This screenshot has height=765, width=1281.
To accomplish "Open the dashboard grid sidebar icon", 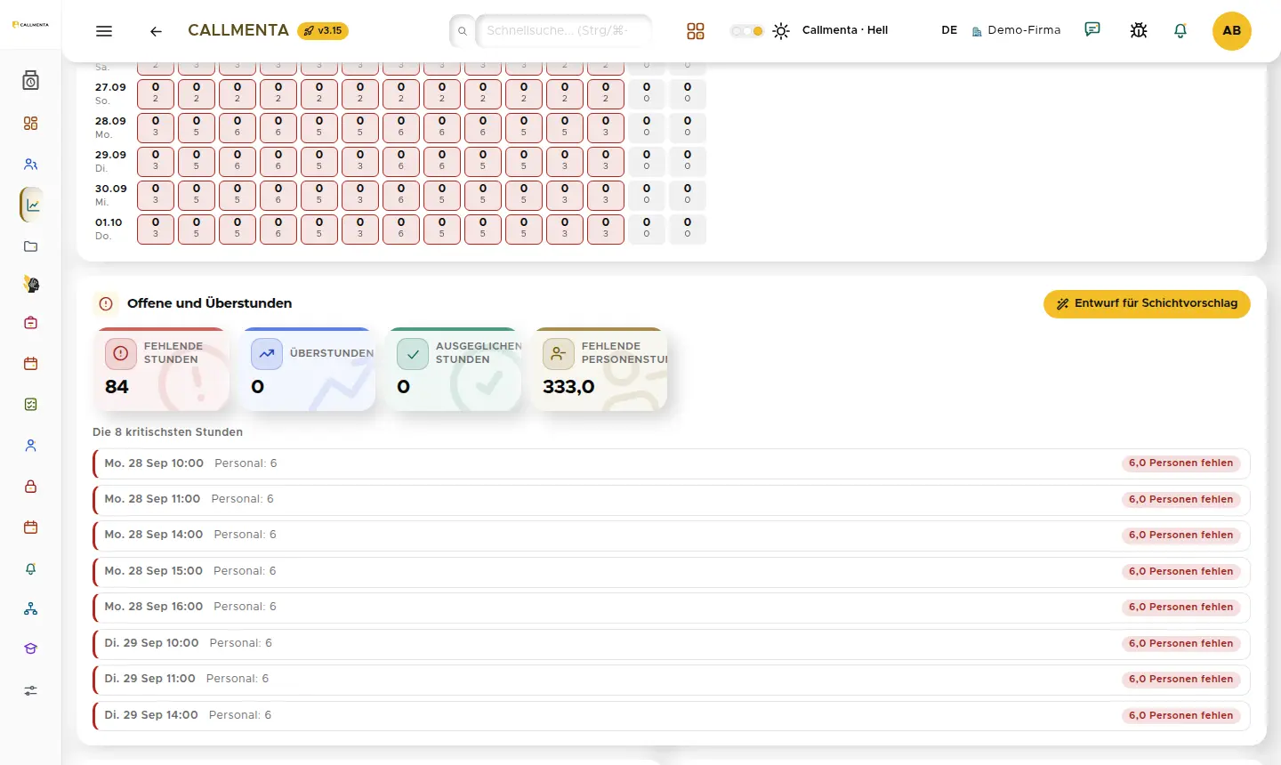I will pos(31,124).
